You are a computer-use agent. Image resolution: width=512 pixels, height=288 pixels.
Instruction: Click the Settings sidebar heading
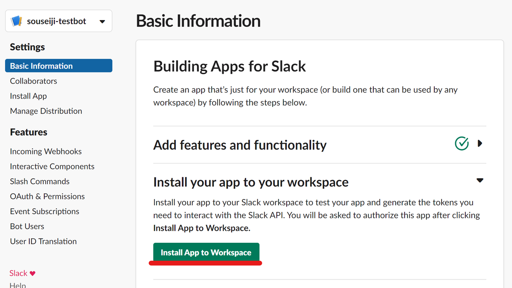click(27, 47)
